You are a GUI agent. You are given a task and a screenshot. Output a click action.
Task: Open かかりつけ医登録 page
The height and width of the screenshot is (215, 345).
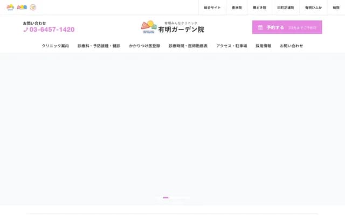144,46
